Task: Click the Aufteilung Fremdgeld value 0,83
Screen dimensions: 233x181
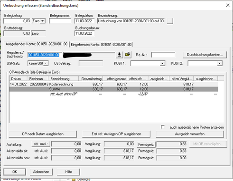Action: [172, 144]
